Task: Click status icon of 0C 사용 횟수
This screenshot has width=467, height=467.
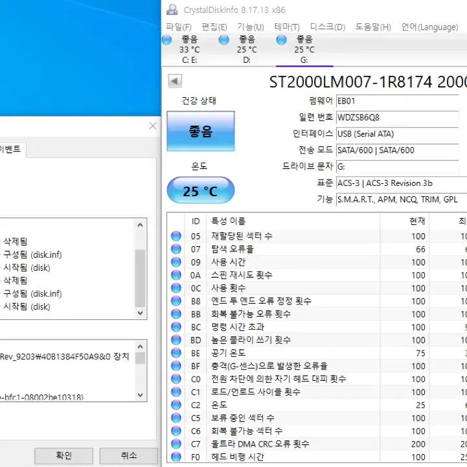Action: [176, 288]
